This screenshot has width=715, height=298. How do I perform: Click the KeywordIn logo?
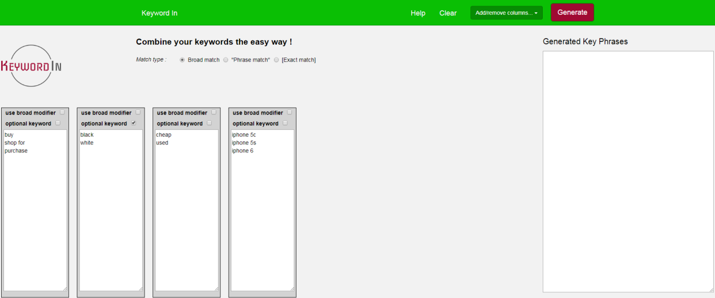pyautogui.click(x=32, y=65)
